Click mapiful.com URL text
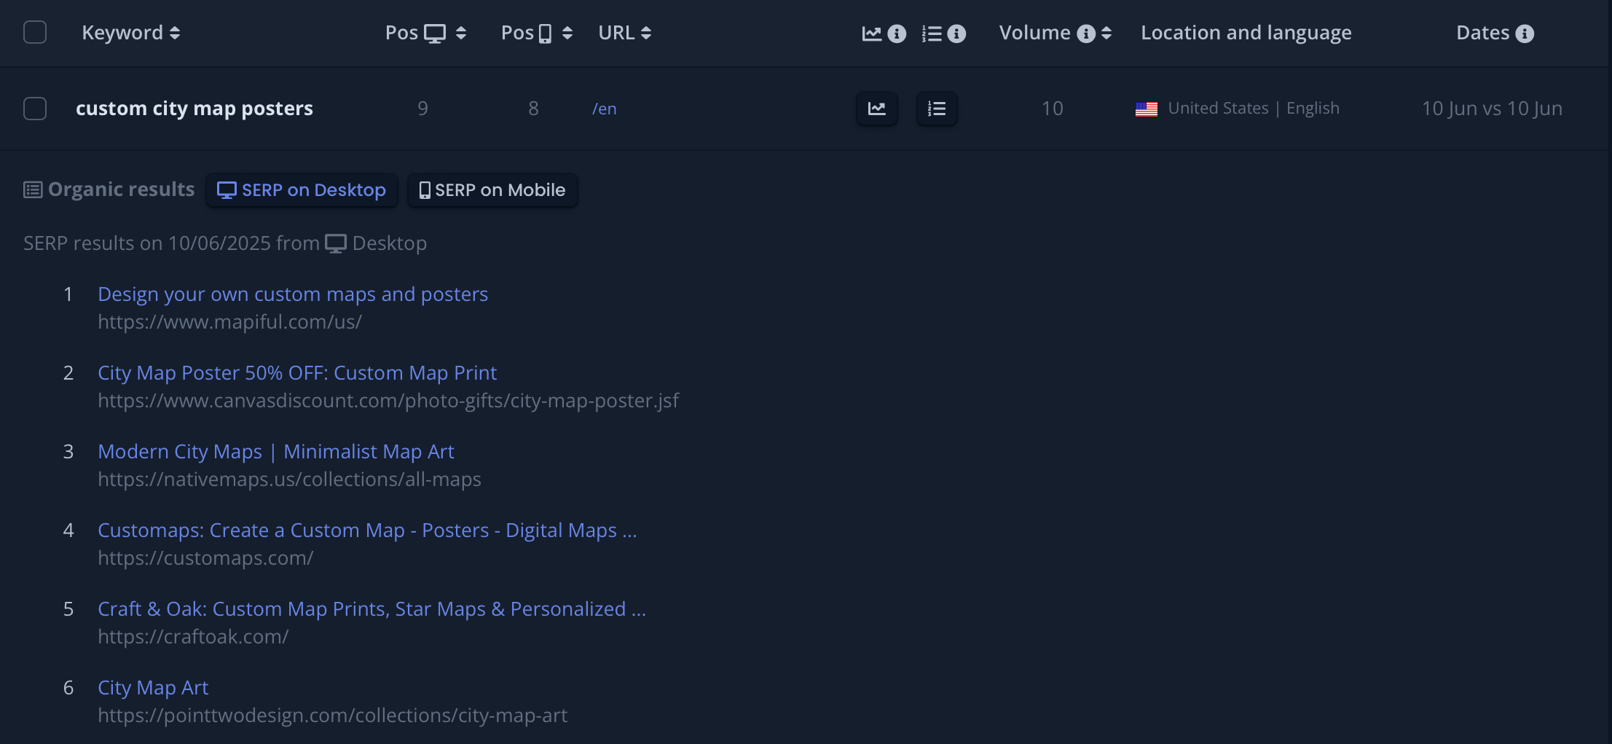Viewport: 1612px width, 744px height. [230, 322]
